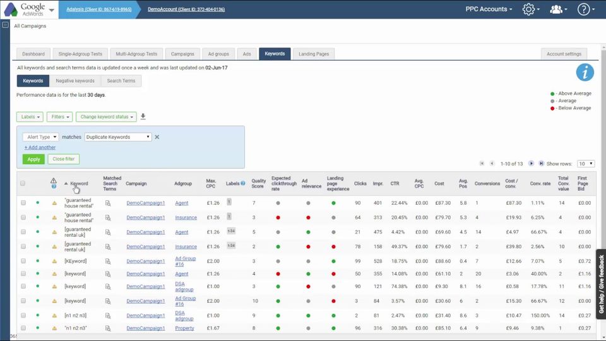
Task: Check the first "guaranteed house rental" row checkbox
Action: pos(23,203)
